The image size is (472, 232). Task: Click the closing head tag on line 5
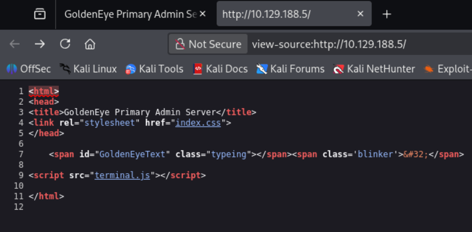47,133
